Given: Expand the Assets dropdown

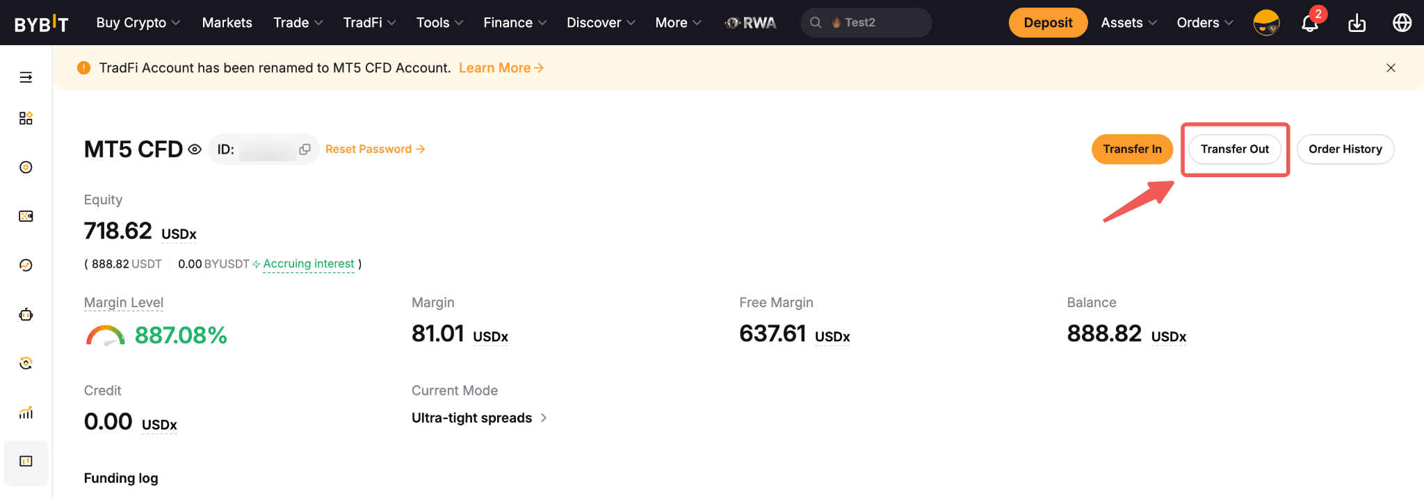Looking at the screenshot, I should pyautogui.click(x=1129, y=23).
